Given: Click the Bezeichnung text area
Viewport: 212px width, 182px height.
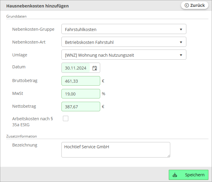Looking at the screenshot, I should click(116, 150).
